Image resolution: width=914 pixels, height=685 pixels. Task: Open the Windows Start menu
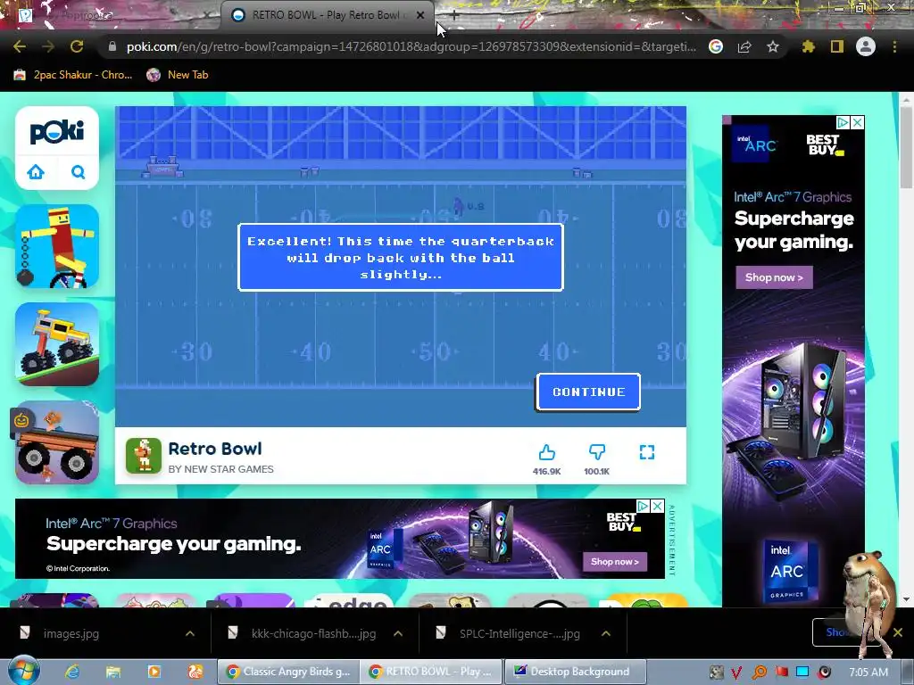click(23, 671)
